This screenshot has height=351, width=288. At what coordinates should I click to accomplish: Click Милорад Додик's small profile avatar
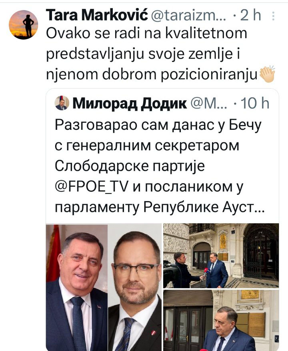click(x=62, y=103)
